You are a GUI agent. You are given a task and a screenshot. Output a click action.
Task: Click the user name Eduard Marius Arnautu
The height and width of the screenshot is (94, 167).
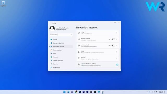click(x=62, y=28)
